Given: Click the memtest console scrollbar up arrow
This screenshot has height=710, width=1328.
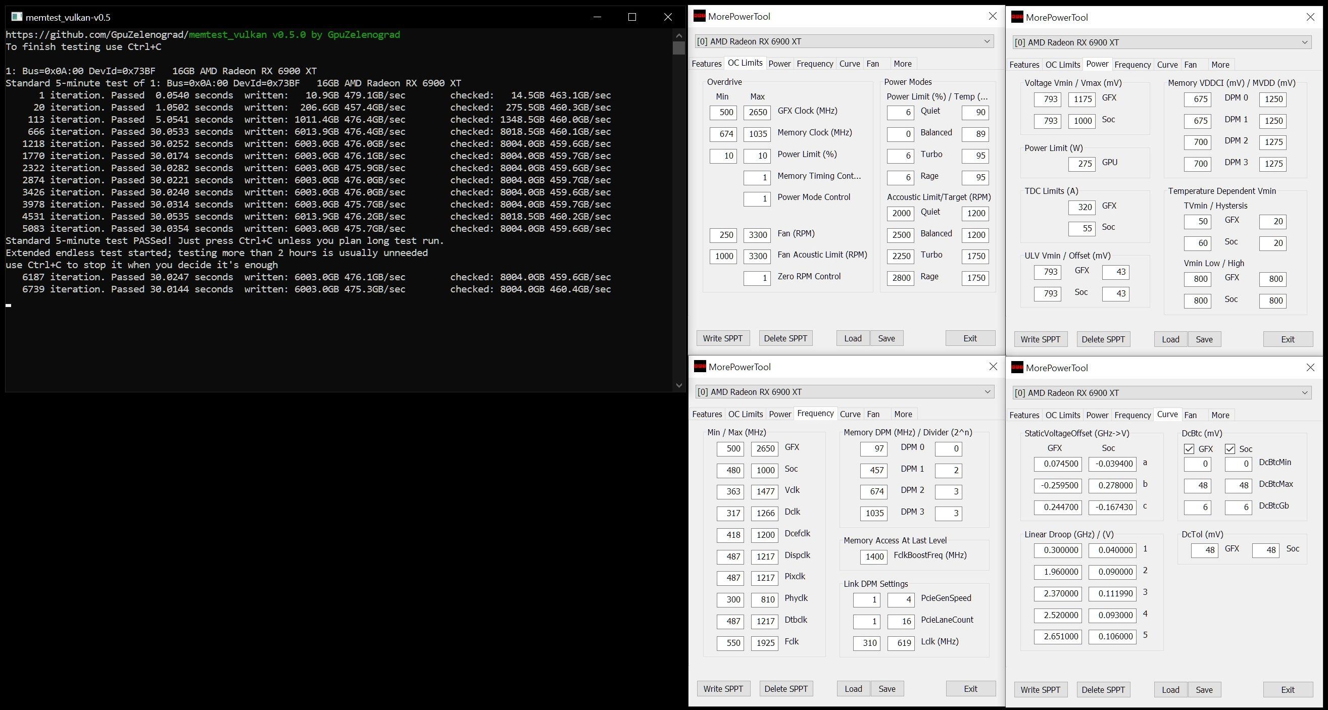Looking at the screenshot, I should pyautogui.click(x=678, y=35).
